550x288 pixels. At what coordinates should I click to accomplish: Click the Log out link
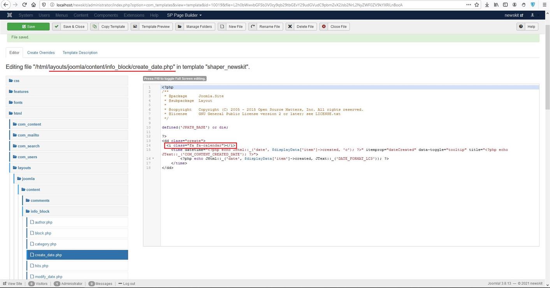click(x=129, y=284)
